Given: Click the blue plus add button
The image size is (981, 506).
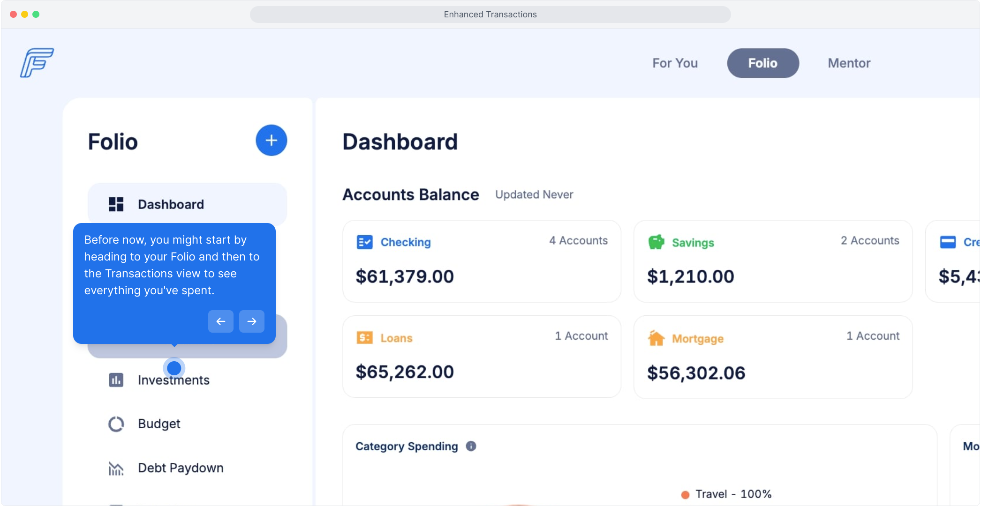Looking at the screenshot, I should point(271,140).
